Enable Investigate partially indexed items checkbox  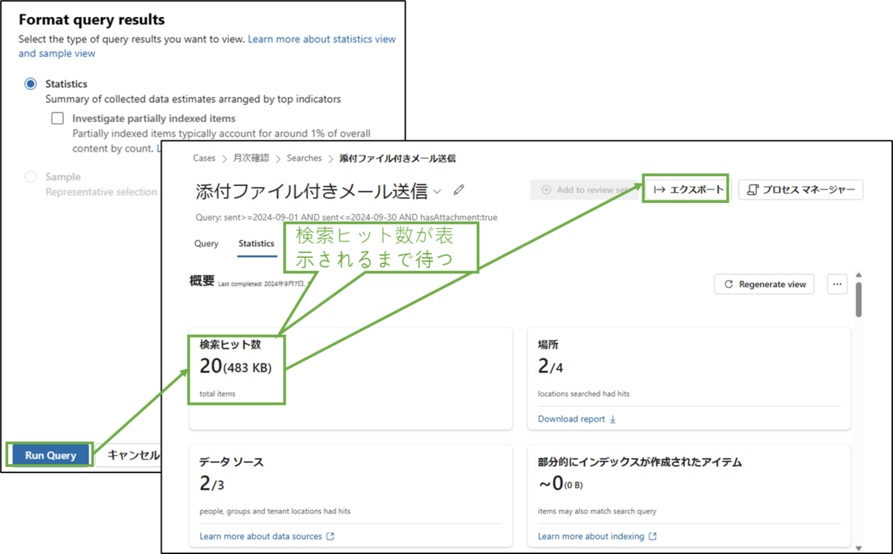click(x=58, y=118)
